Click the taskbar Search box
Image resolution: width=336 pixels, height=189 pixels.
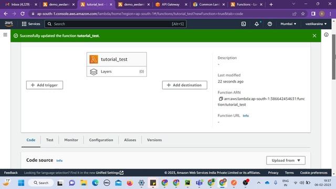click(41, 183)
